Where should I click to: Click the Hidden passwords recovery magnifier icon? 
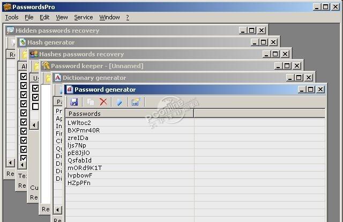(10, 30)
